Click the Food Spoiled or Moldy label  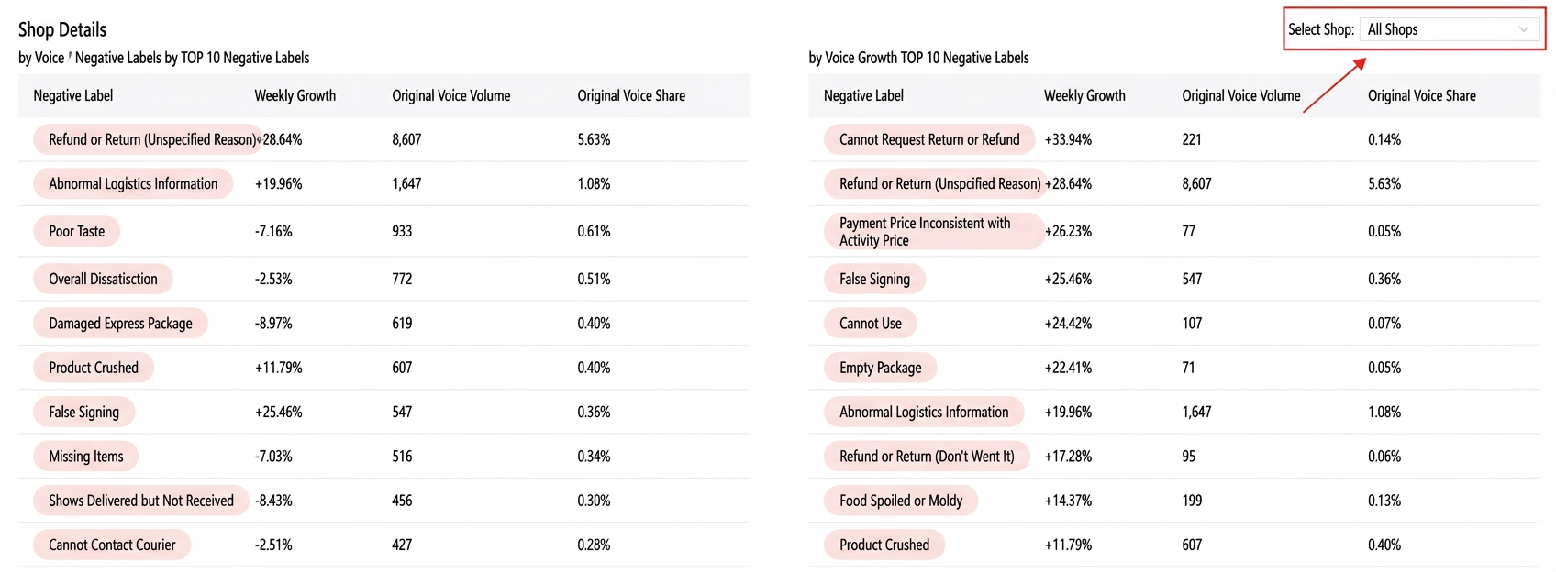click(901, 500)
